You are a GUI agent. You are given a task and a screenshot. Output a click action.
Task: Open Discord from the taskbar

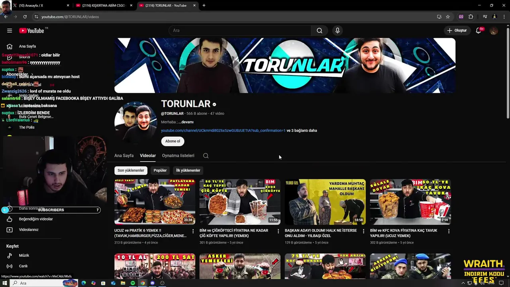[x=152, y=283]
